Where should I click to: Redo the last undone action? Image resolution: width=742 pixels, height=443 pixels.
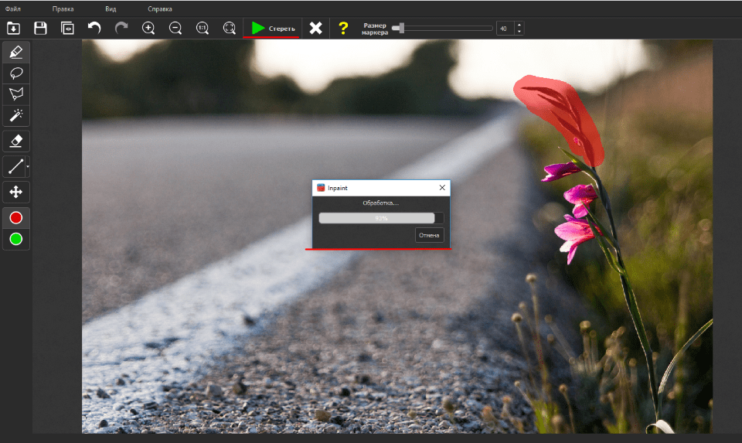tap(121, 29)
